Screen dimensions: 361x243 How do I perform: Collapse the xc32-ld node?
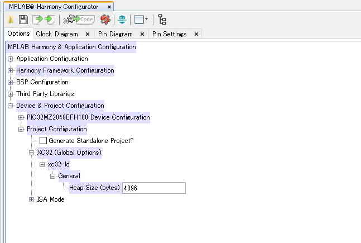coord(42,164)
